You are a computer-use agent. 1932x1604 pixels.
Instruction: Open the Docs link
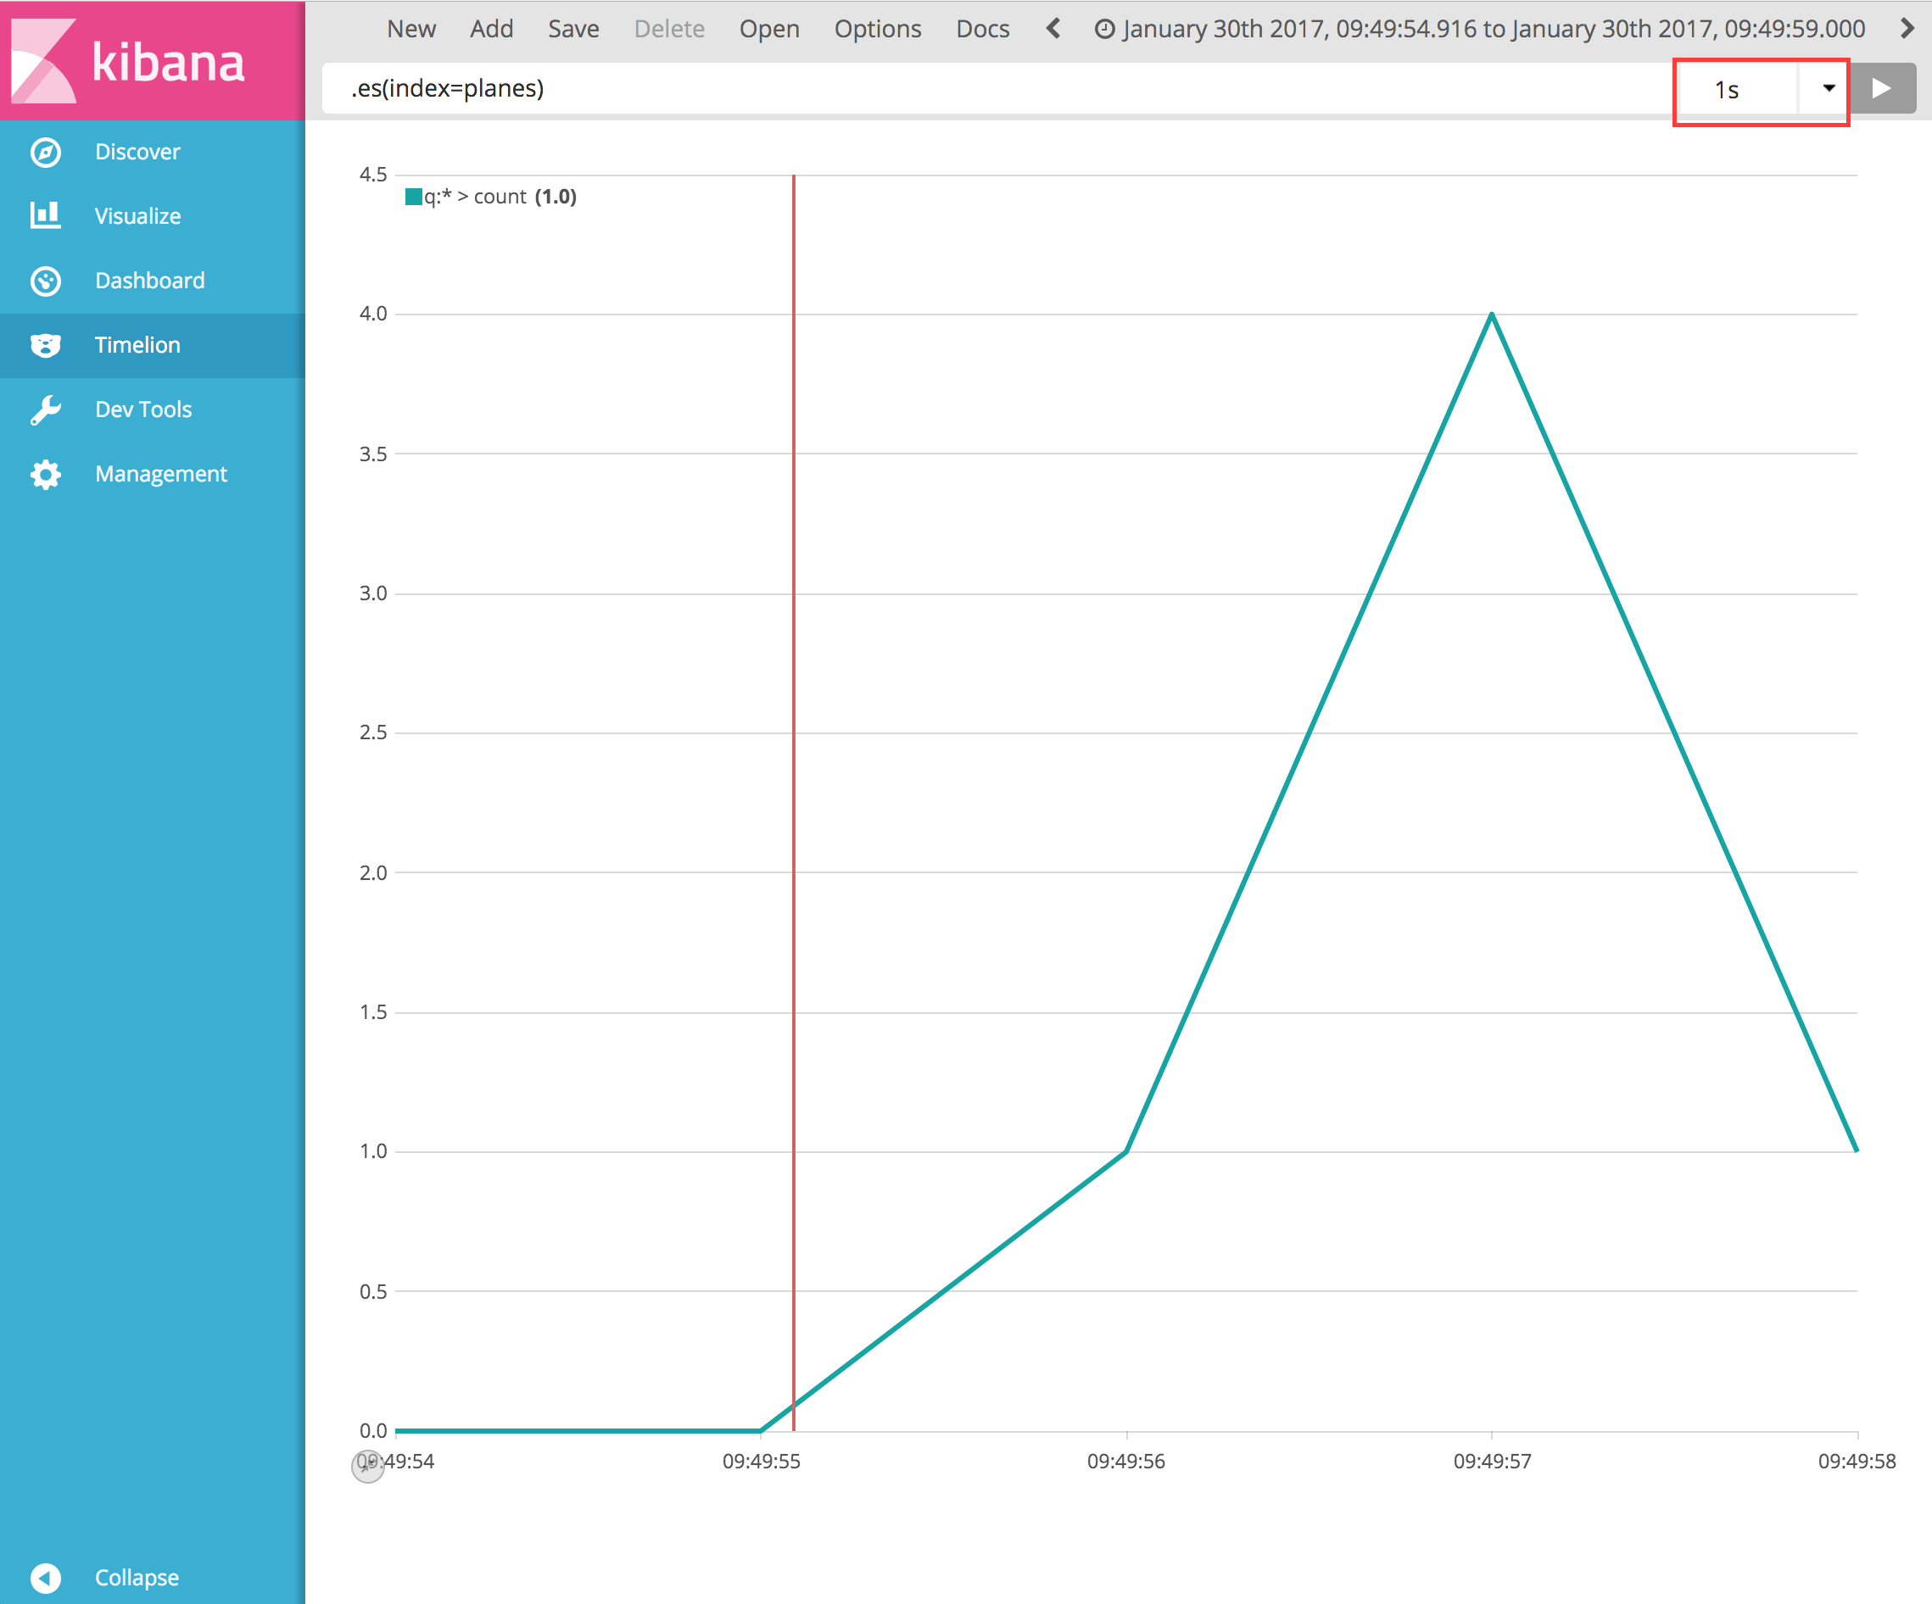[981, 29]
